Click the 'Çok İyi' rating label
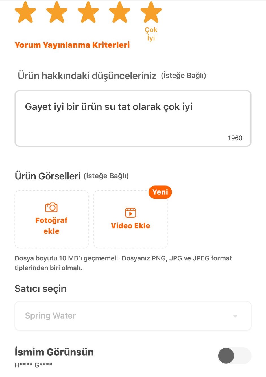 tap(151, 34)
